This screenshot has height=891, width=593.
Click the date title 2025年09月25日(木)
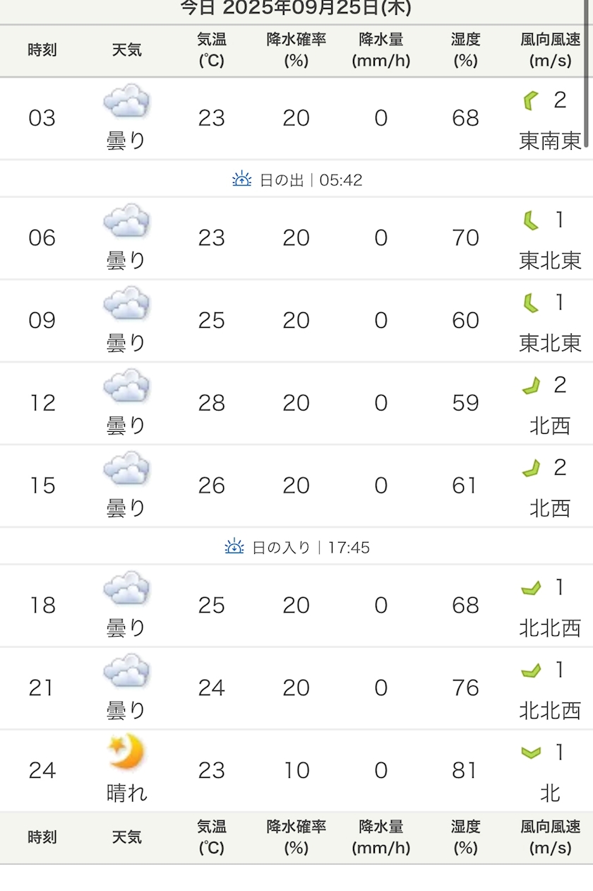click(296, 8)
